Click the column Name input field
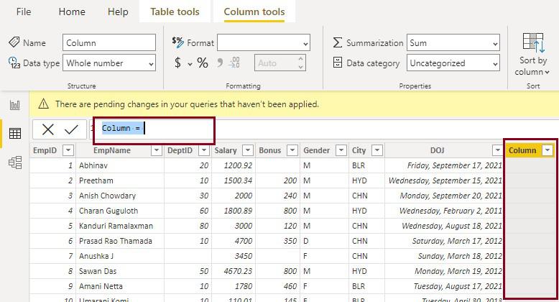The width and height of the screenshot is (559, 302). [x=109, y=43]
